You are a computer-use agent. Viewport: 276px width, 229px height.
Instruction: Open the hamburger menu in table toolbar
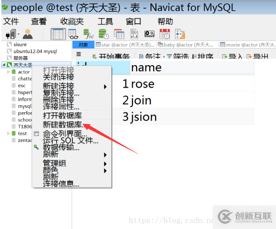coord(78,54)
